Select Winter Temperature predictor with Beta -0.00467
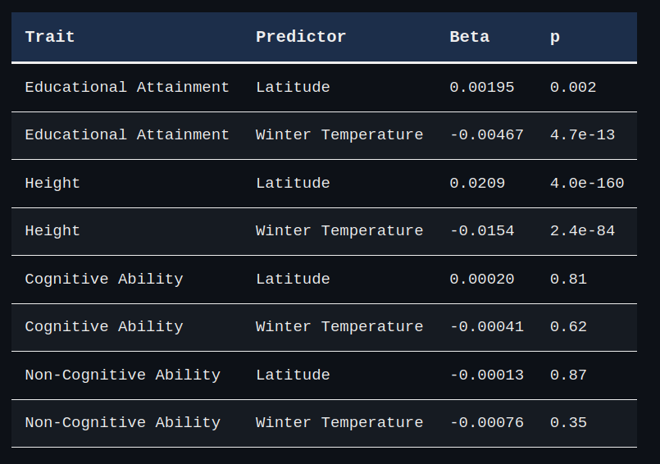The height and width of the screenshot is (464, 660). click(339, 134)
